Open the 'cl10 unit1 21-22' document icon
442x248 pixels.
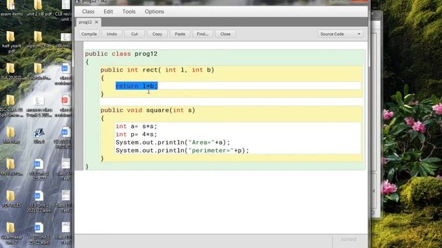39,228
